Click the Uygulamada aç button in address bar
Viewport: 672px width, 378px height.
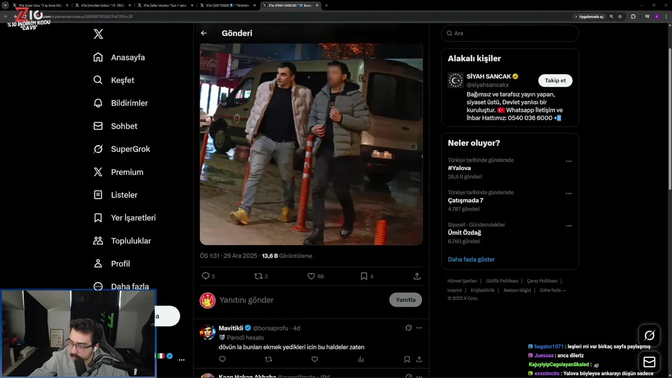[x=589, y=16]
